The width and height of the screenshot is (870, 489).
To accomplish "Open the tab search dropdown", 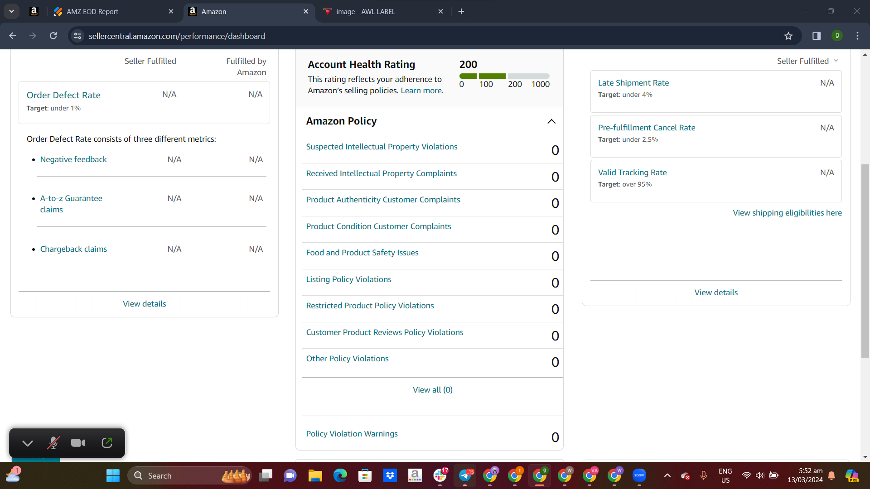I will click(x=11, y=11).
